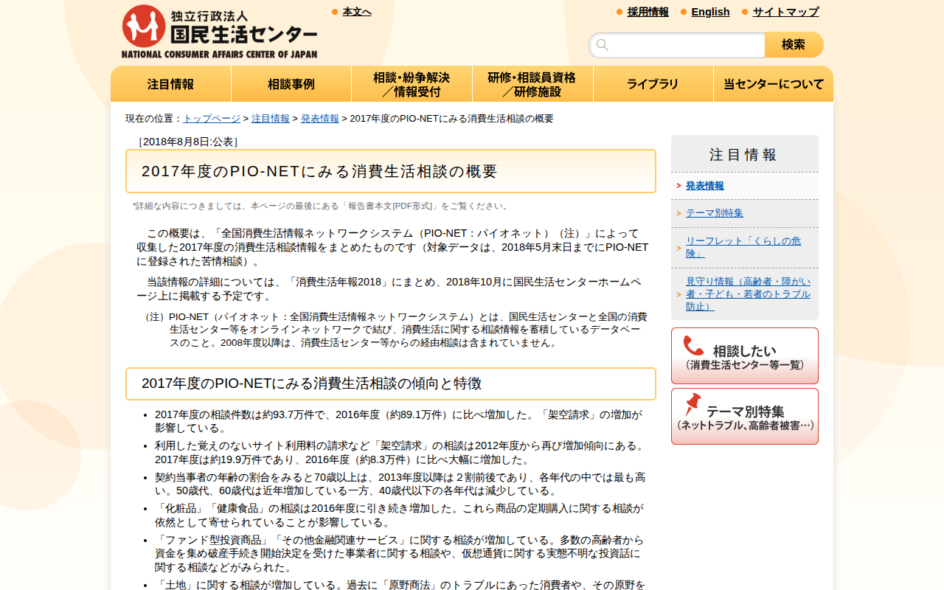Click the pushpin icon on テーマ別特集 banner
The height and width of the screenshot is (590, 944).
(693, 404)
